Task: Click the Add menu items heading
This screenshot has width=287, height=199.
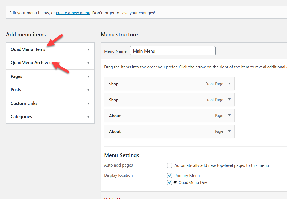Action: (x=26, y=34)
